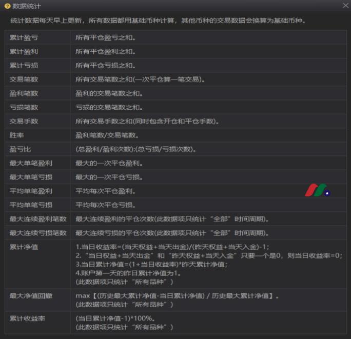The image size is (351, 339).
Task: Close the 数据统计 dialog
Action: click(345, 5)
